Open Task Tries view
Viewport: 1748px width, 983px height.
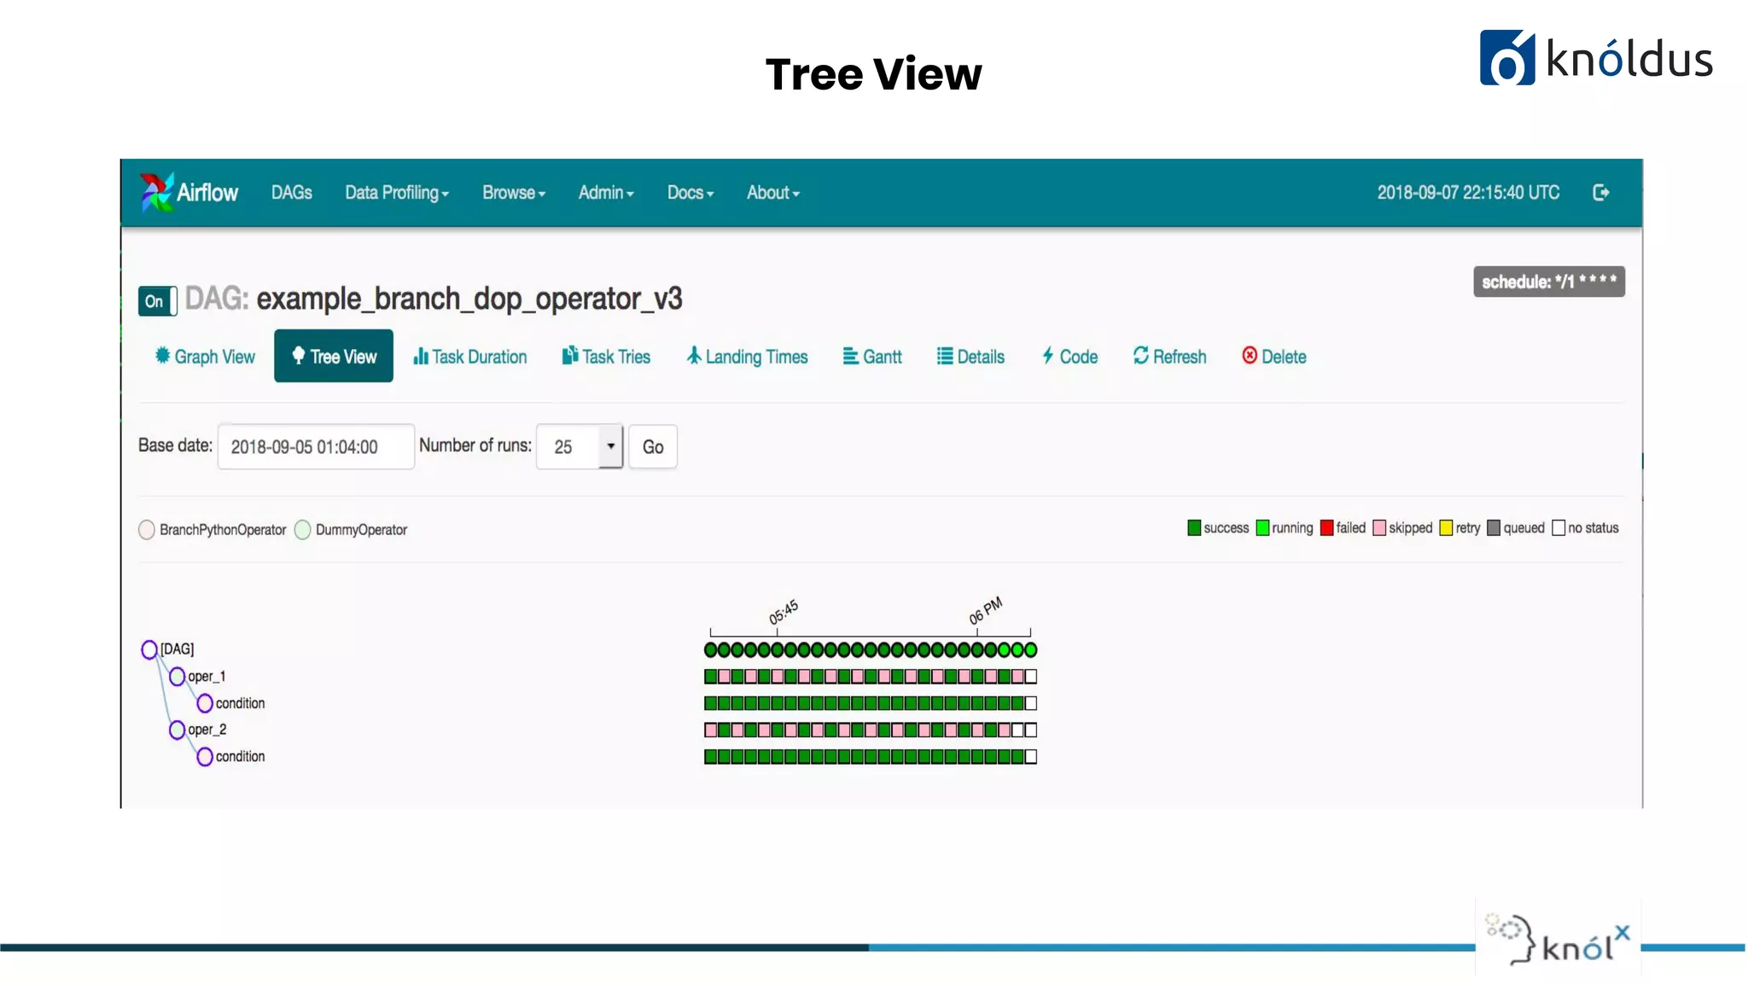tap(606, 357)
